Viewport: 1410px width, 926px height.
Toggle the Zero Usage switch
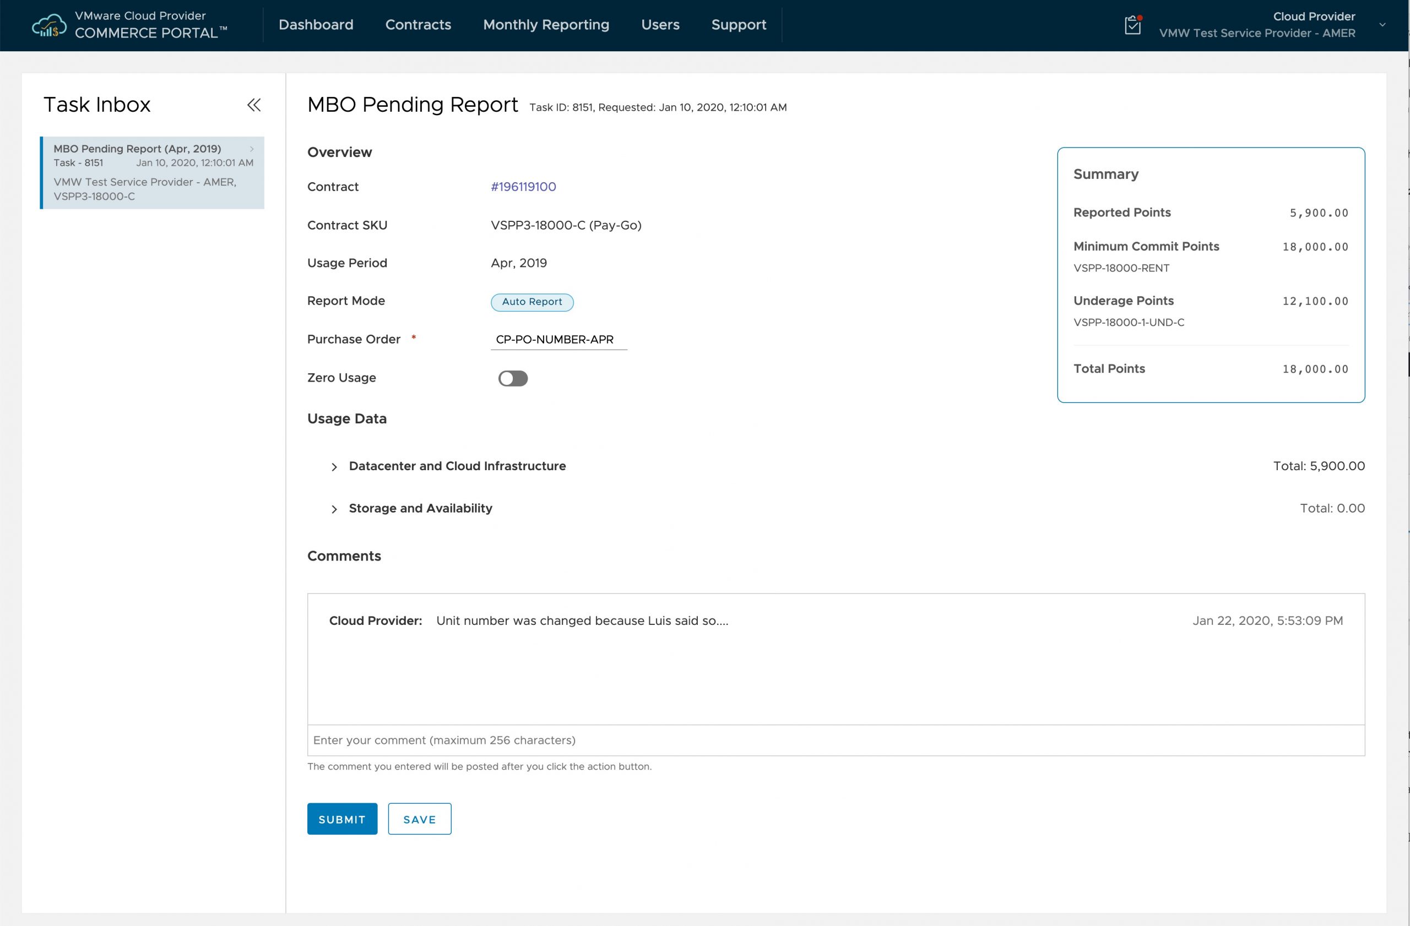tap(512, 378)
